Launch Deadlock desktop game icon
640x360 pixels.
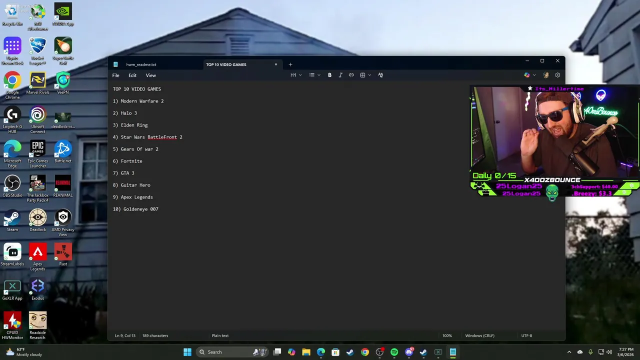click(x=37, y=221)
